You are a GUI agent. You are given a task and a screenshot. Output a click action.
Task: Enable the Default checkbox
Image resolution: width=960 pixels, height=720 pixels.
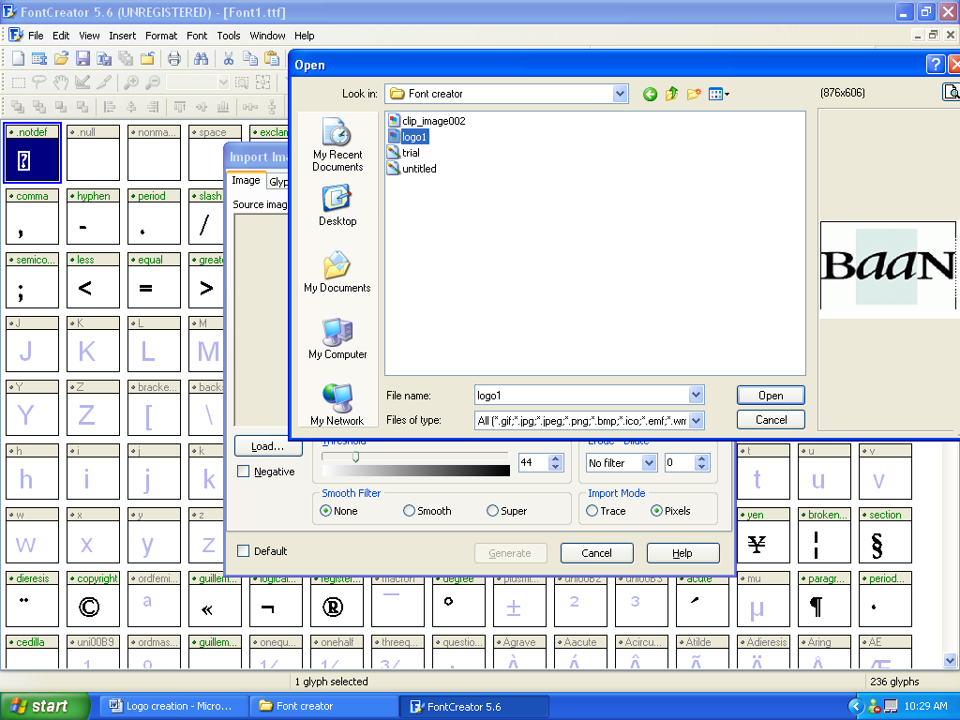point(243,551)
